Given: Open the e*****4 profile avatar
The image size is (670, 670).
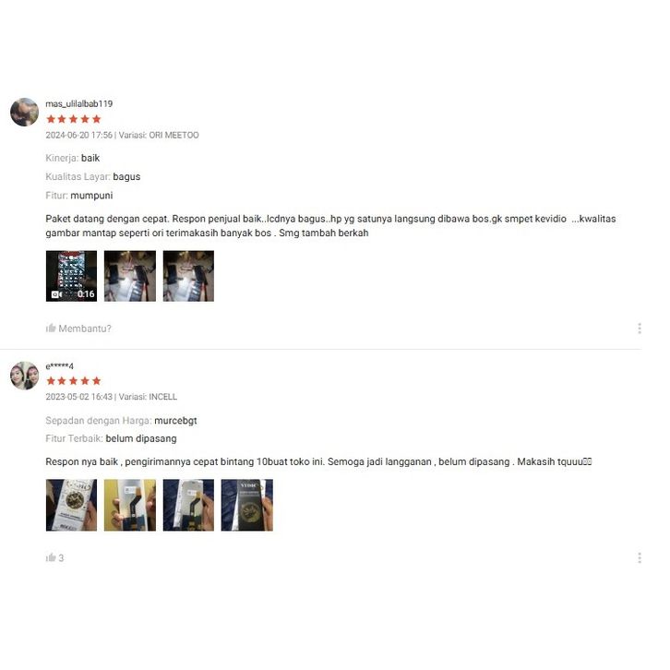Looking at the screenshot, I should 24,376.
